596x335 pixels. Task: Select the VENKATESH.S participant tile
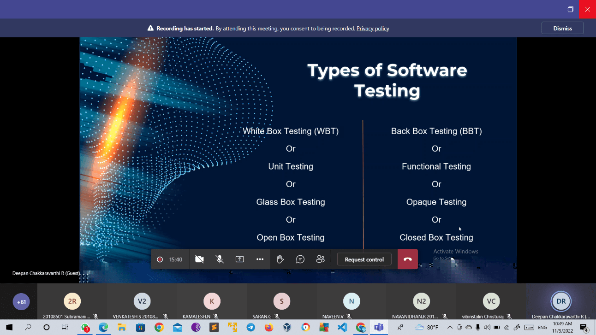[142, 302]
